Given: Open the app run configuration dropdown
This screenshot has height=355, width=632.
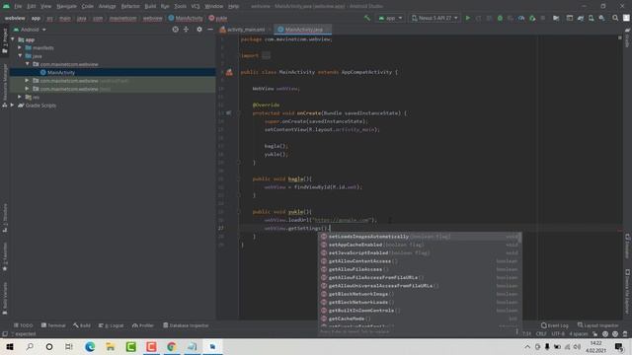Looking at the screenshot, I should click(390, 18).
